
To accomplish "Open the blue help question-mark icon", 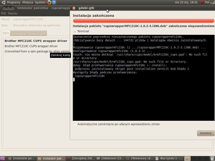I will [54, 3].
